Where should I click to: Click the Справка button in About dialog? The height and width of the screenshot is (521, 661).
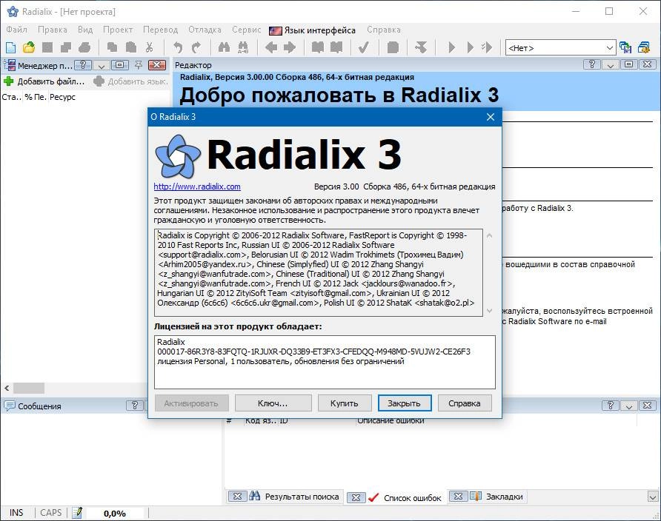coord(465,403)
